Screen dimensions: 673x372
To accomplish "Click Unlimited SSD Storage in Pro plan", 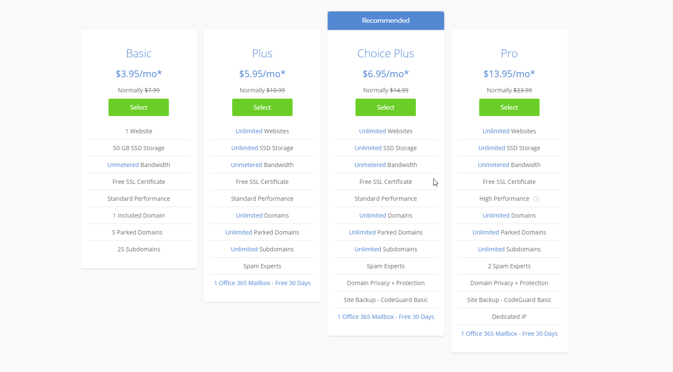I will [x=509, y=148].
